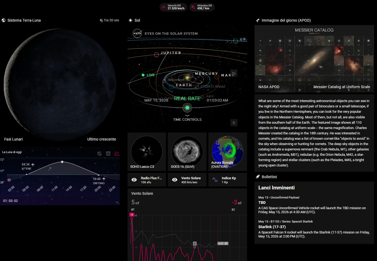Click the small moon marker on the curve
The image size is (377, 261).
[x=9, y=180]
